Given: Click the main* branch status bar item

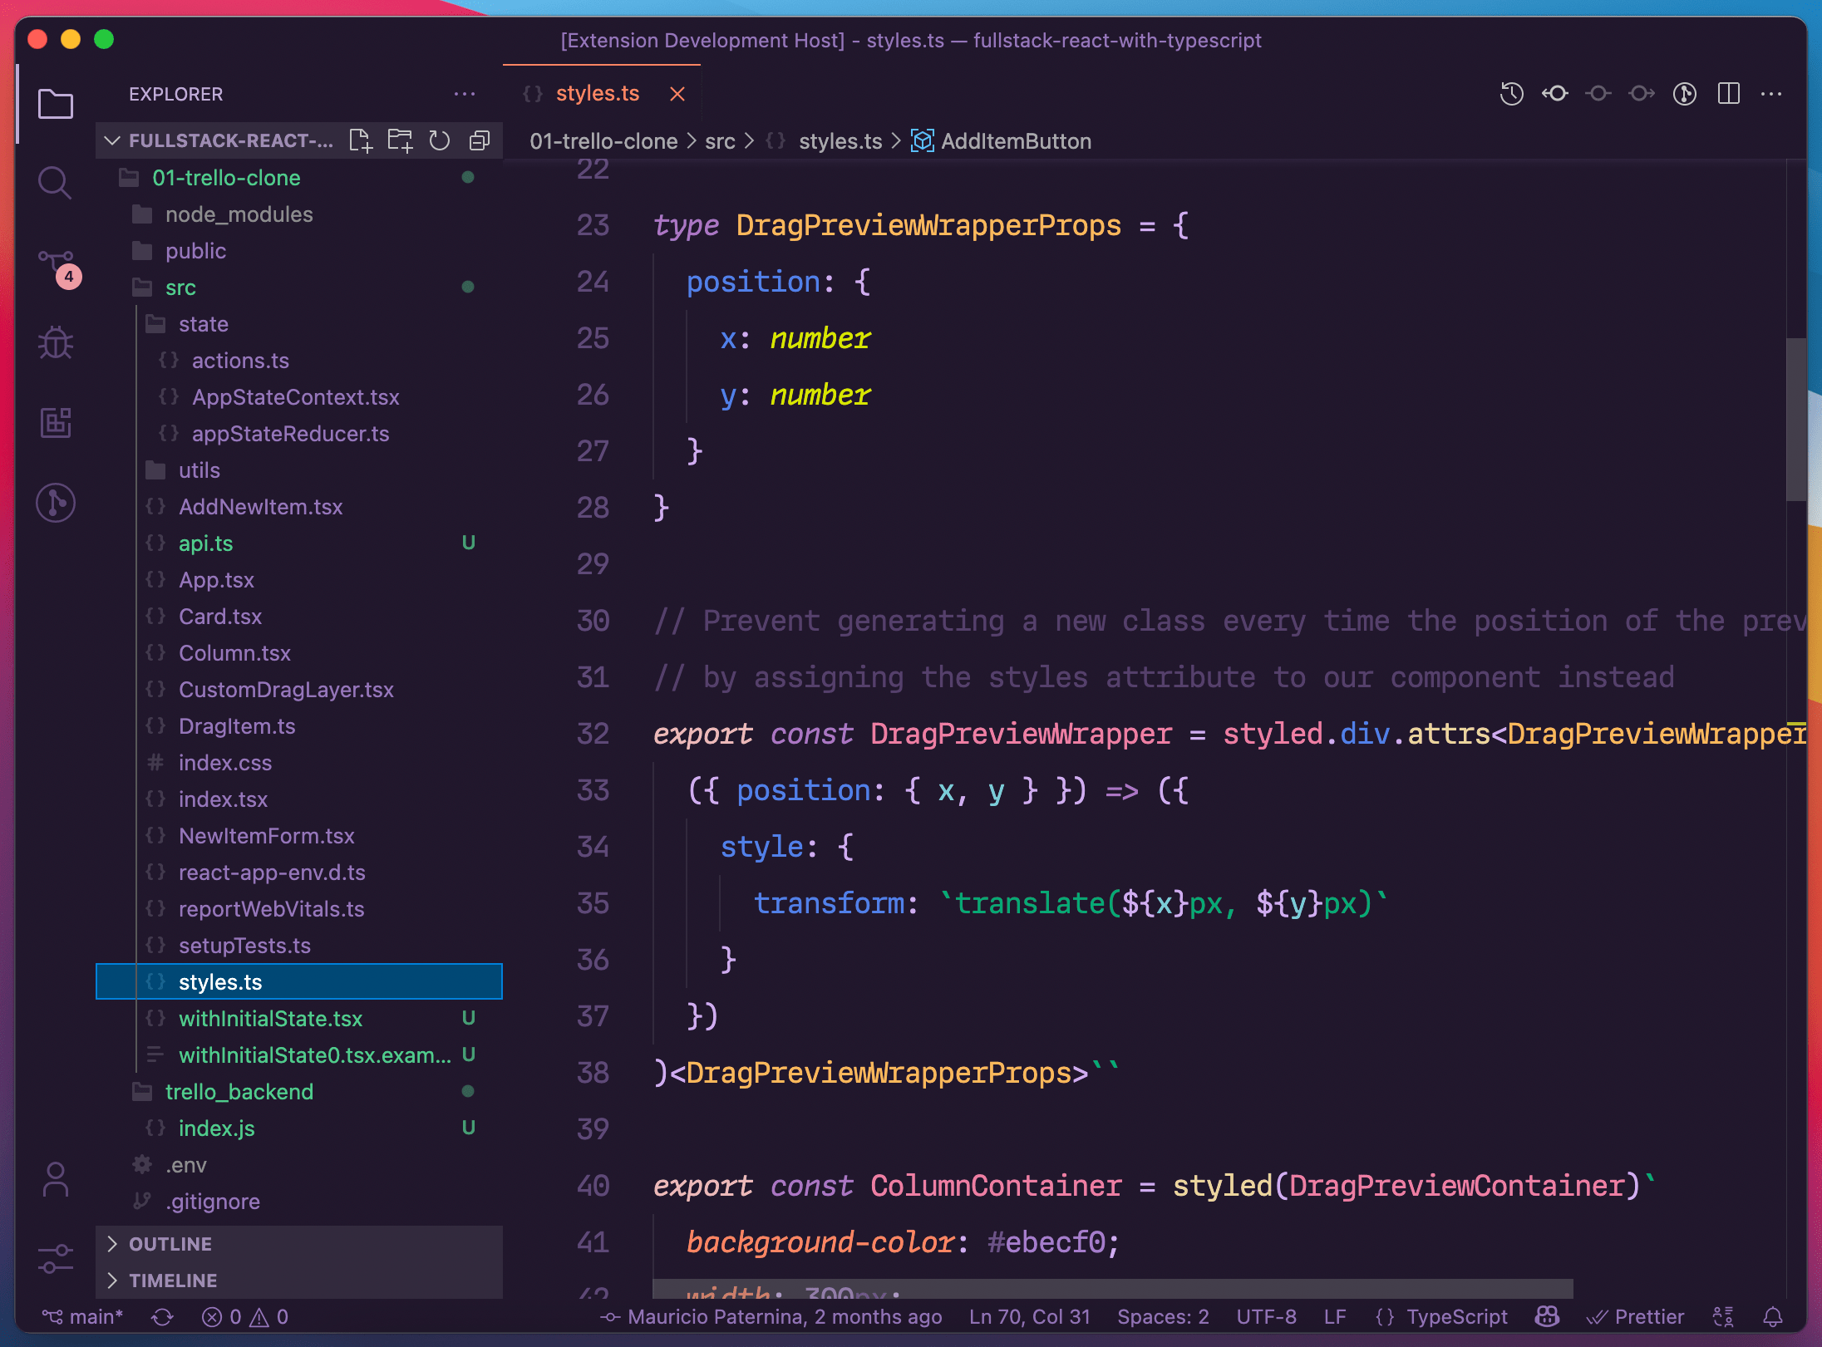Looking at the screenshot, I should tap(83, 1317).
